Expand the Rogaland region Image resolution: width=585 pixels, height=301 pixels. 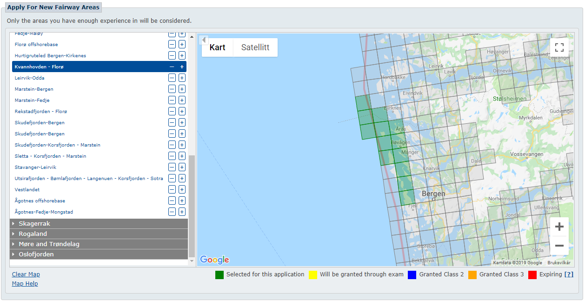pyautogui.click(x=33, y=234)
